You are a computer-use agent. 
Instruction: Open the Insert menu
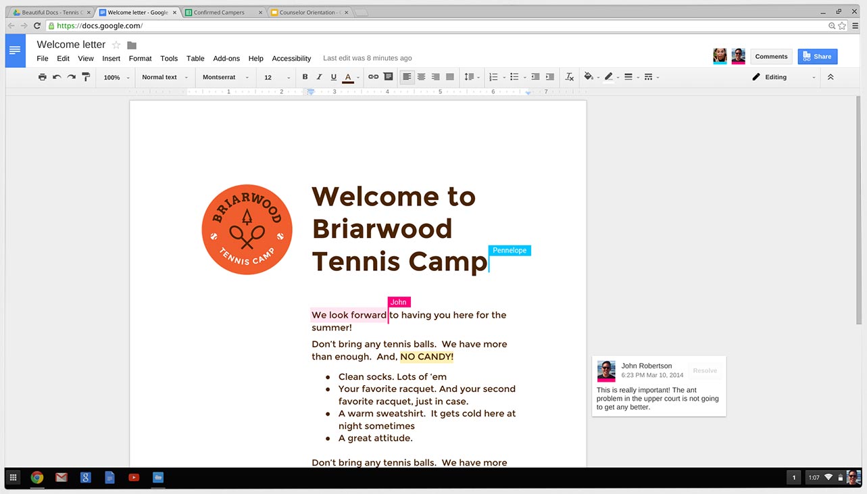pos(111,59)
